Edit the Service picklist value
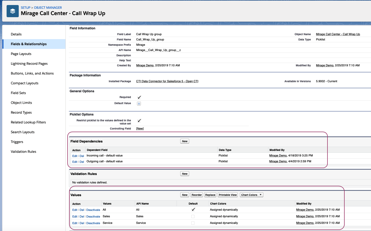This screenshot has height=231, width=371. click(x=75, y=223)
